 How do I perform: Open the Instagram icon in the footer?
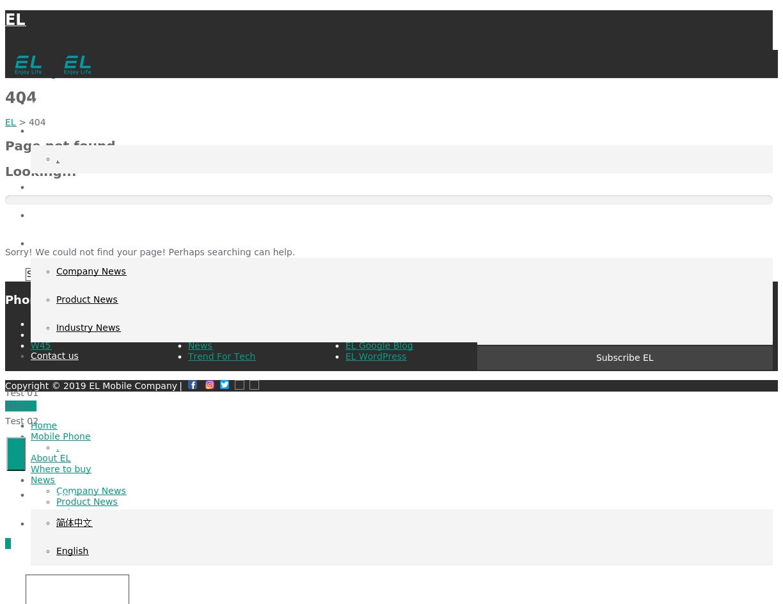pos(210,385)
